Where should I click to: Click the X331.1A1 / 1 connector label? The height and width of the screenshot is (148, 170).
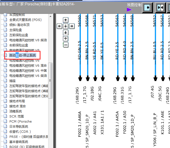pos(102,123)
